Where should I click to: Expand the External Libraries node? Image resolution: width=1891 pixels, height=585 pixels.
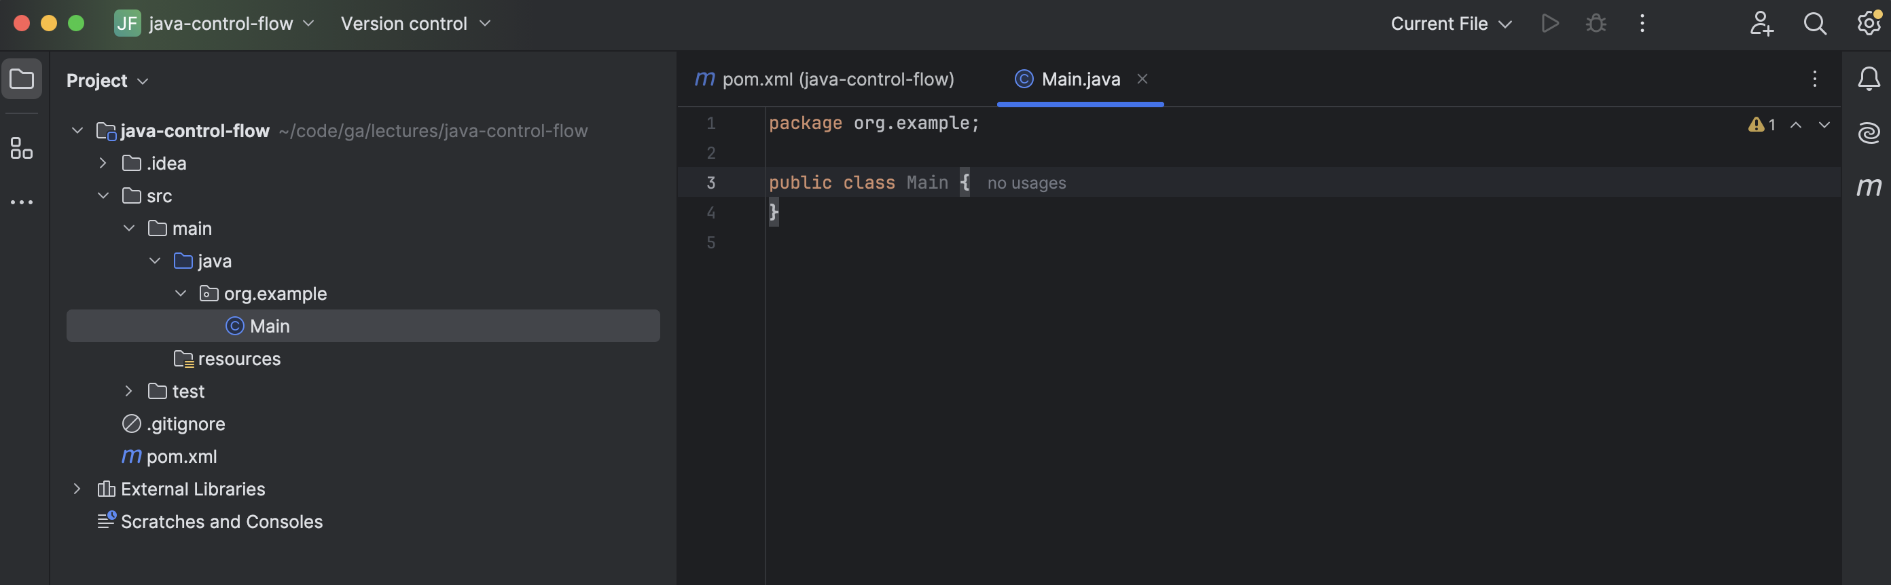(77, 489)
